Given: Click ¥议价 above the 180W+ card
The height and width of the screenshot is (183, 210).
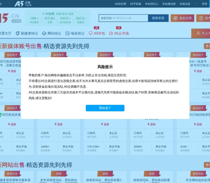Looking at the screenshot, I should (x=59, y=124).
